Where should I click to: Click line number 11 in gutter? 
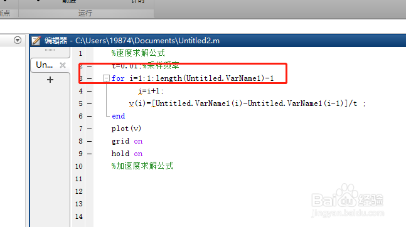pyautogui.click(x=78, y=179)
